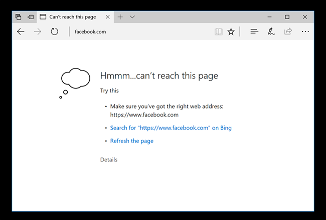
Task: Set these tabs aside icon
Action: point(31,17)
